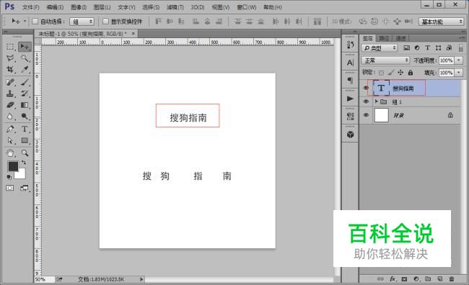Change screen mode icon in toolbox
This screenshot has width=469, height=285.
pos(25,188)
